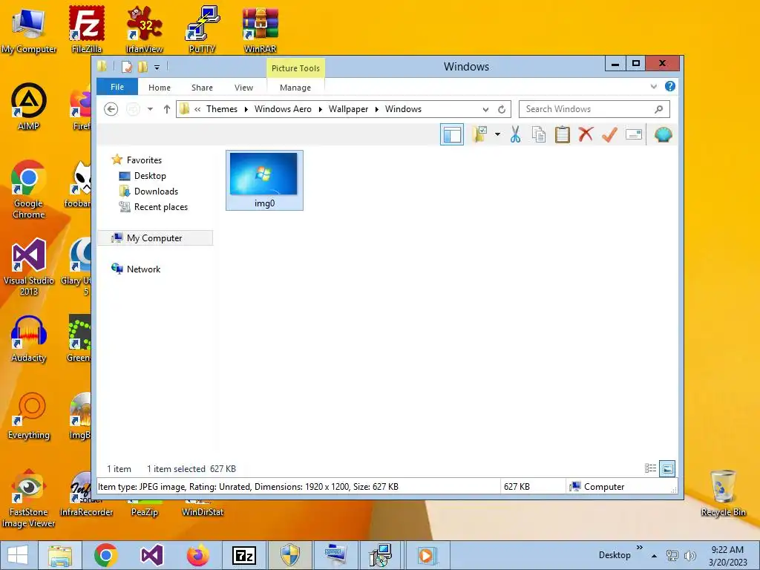The height and width of the screenshot is (570, 760).
Task: Show hidden breadcrumb path via double chevron
Action: pyautogui.click(x=197, y=109)
